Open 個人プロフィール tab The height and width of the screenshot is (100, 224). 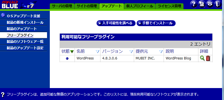coord(140,6)
